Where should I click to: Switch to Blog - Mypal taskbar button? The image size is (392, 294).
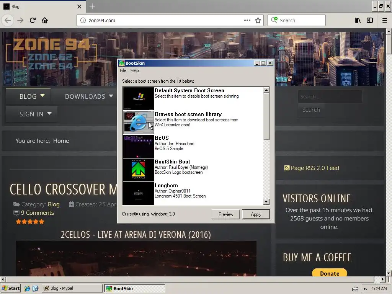coord(72,288)
